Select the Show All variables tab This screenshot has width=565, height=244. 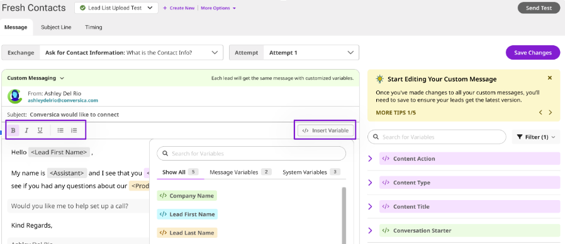(x=181, y=172)
